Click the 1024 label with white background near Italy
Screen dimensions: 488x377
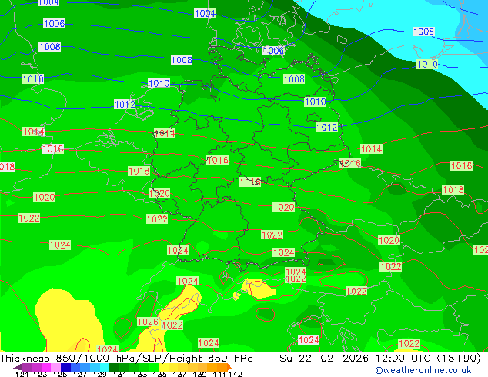coord(309,339)
